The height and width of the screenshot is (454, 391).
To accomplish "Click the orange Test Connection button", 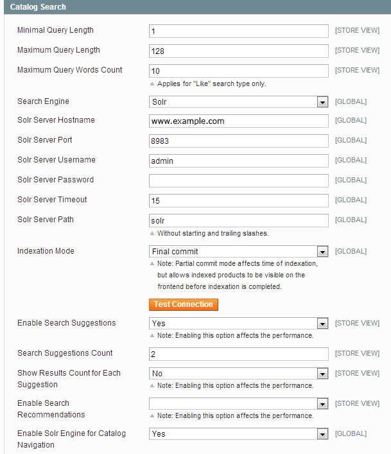I will (x=183, y=304).
